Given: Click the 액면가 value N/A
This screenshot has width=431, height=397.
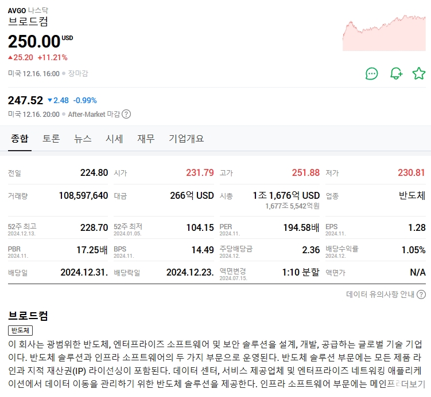Looking at the screenshot, I should pyautogui.click(x=418, y=273).
